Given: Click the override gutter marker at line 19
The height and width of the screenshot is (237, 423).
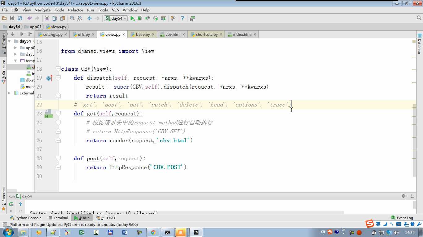Looking at the screenshot, I should [x=49, y=78].
